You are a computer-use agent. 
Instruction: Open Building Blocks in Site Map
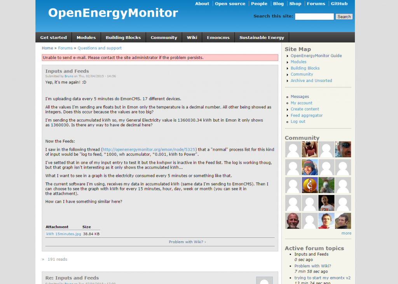[305, 68]
